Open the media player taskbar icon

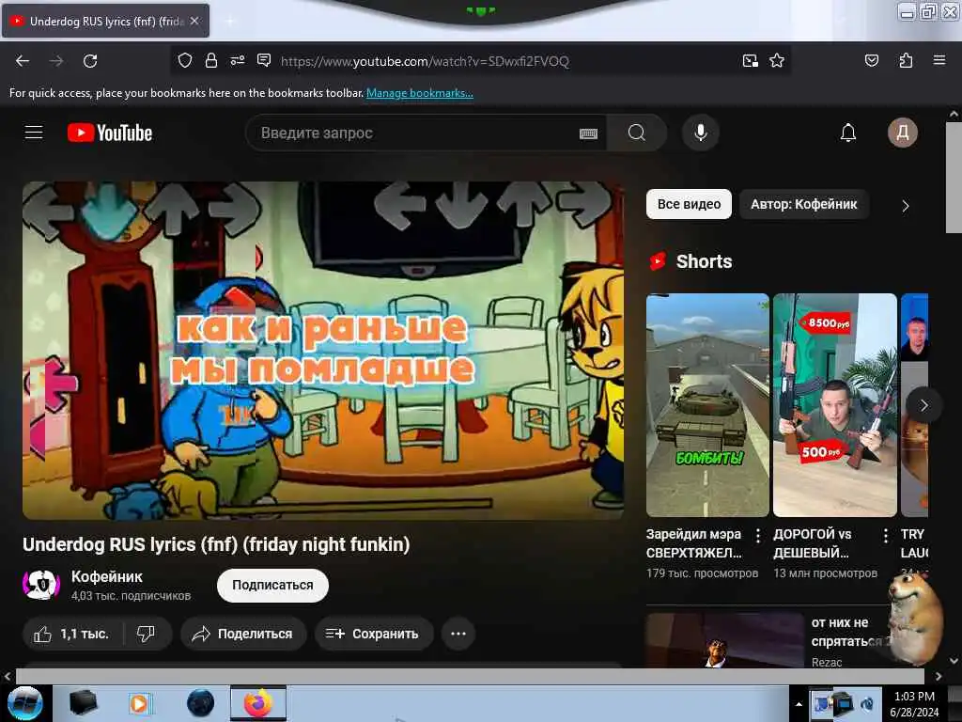point(139,703)
